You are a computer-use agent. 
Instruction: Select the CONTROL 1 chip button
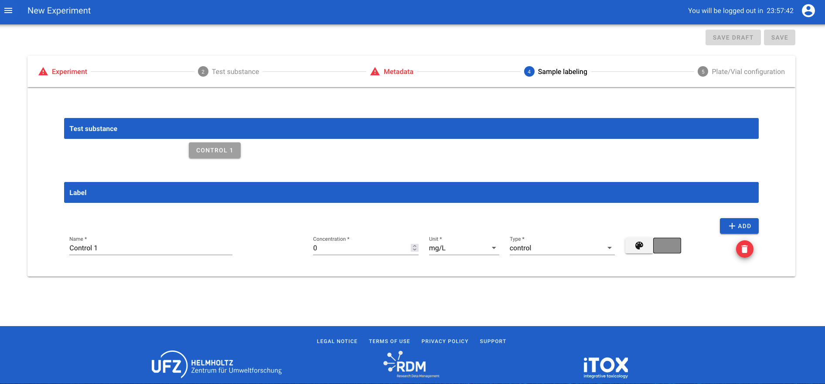[x=215, y=151]
